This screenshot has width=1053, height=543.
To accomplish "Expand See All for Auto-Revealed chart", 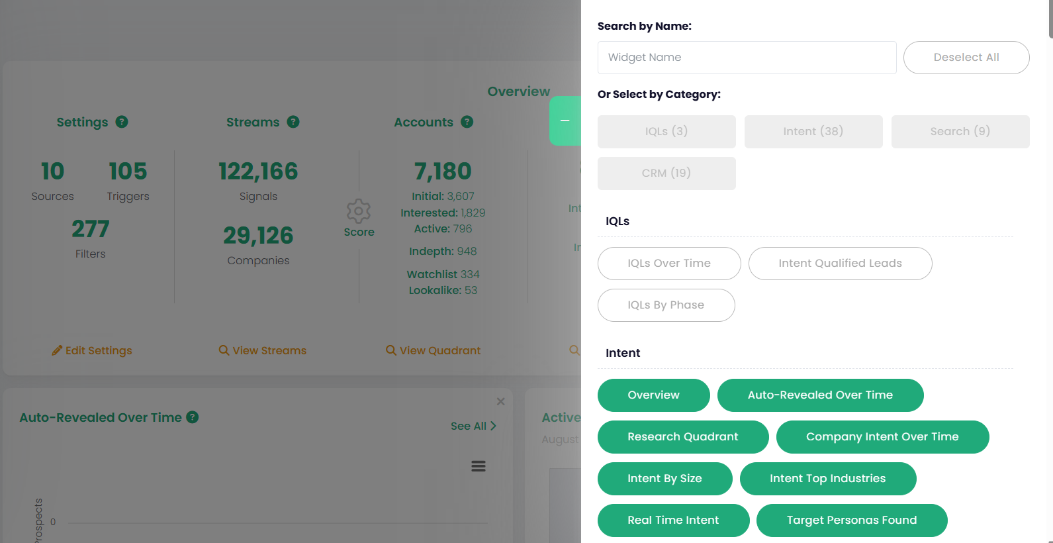I will click(473, 426).
